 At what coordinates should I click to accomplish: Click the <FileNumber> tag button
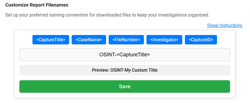pyautogui.click(x=126, y=40)
